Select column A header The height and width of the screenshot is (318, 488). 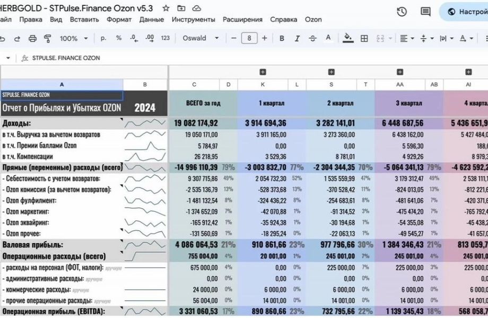pos(62,85)
